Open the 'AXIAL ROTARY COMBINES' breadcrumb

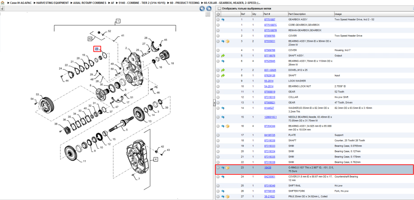point(90,2)
